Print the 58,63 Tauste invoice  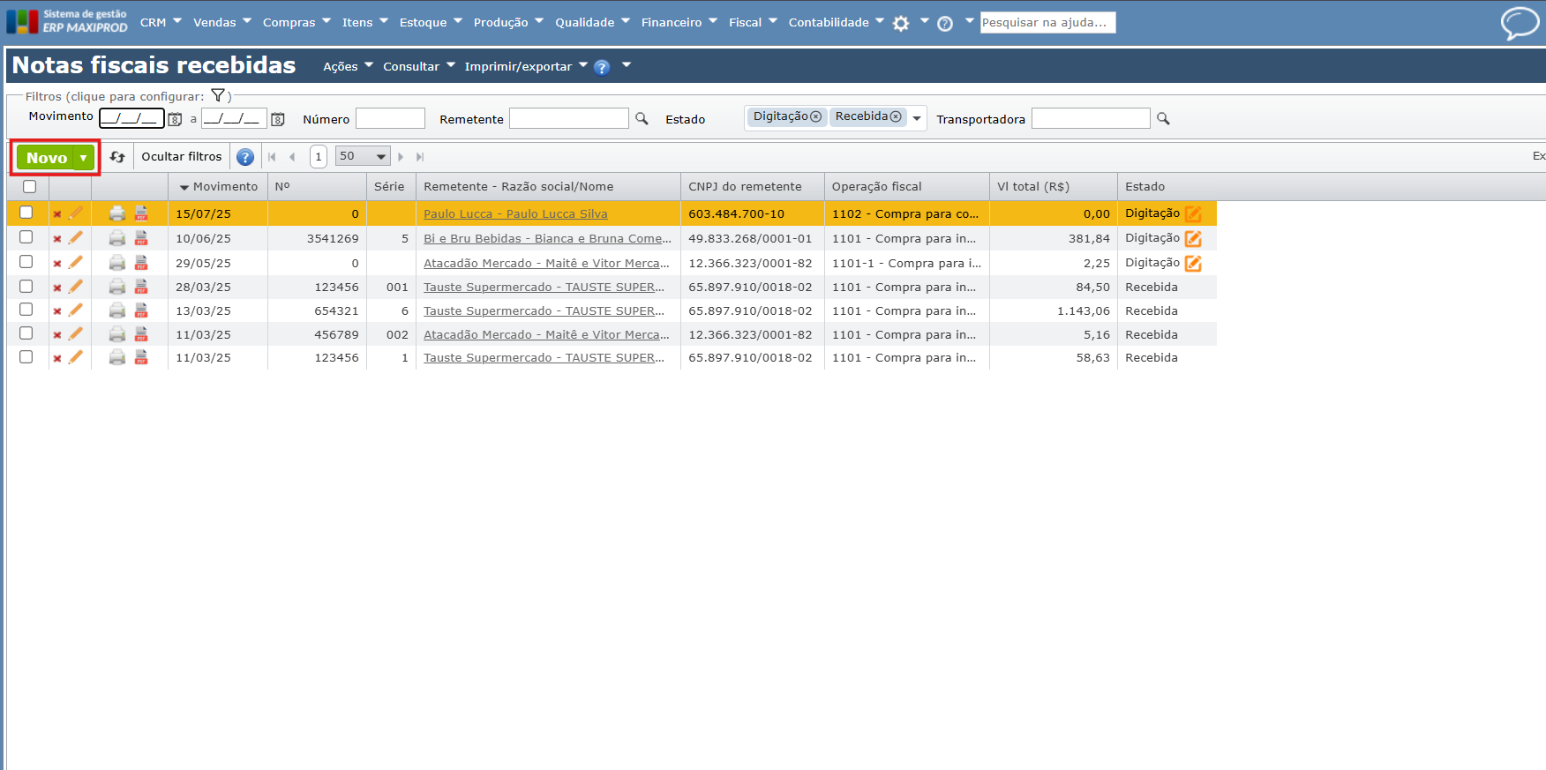(117, 357)
